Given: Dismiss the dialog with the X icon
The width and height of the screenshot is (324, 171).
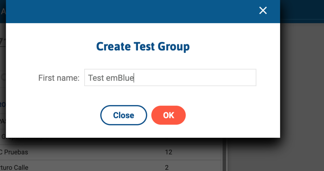Looking at the screenshot, I should click(263, 10).
